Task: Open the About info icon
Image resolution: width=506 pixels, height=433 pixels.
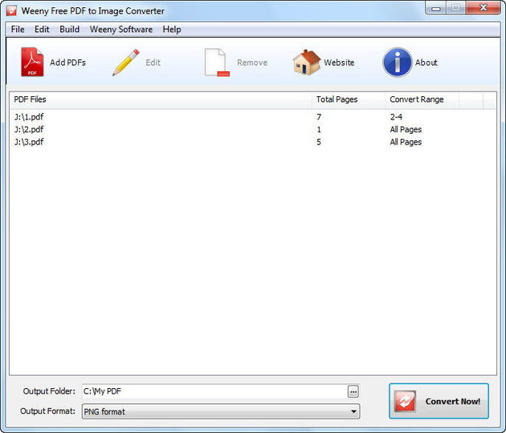Action: pos(398,63)
